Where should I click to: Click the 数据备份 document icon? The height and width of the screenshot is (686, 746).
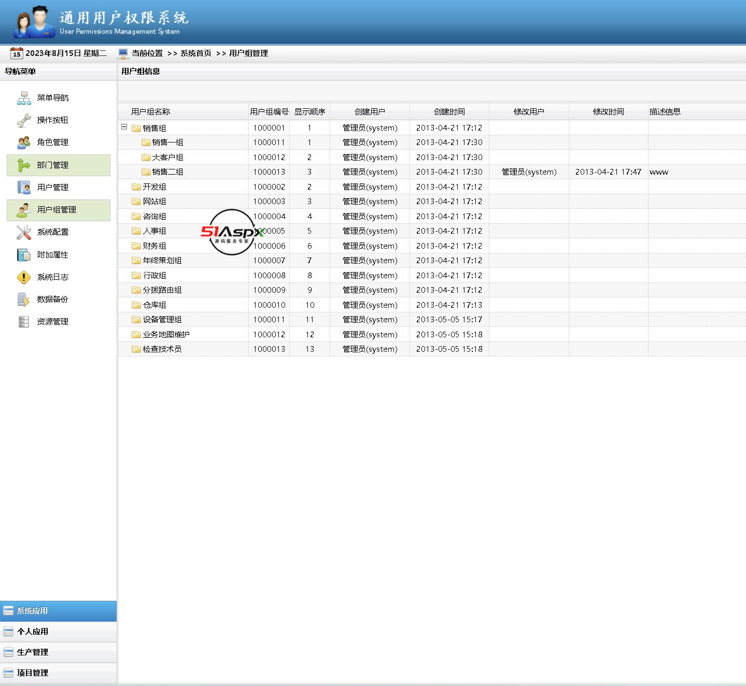pos(24,299)
